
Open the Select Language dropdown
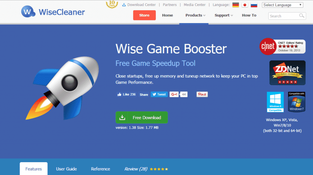coord(282,5)
